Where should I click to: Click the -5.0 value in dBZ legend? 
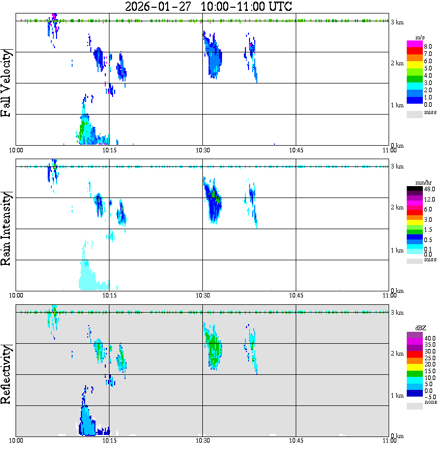[x=430, y=397]
